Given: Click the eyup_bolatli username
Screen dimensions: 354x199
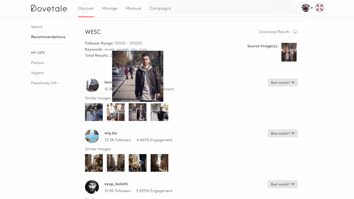Looking at the screenshot, I should pyautogui.click(x=116, y=184).
